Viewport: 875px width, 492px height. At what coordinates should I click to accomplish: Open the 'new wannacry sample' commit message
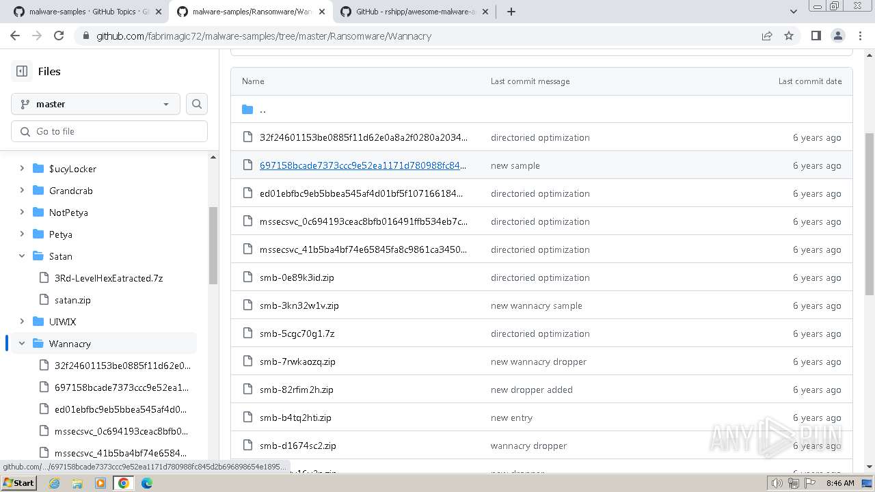point(537,305)
